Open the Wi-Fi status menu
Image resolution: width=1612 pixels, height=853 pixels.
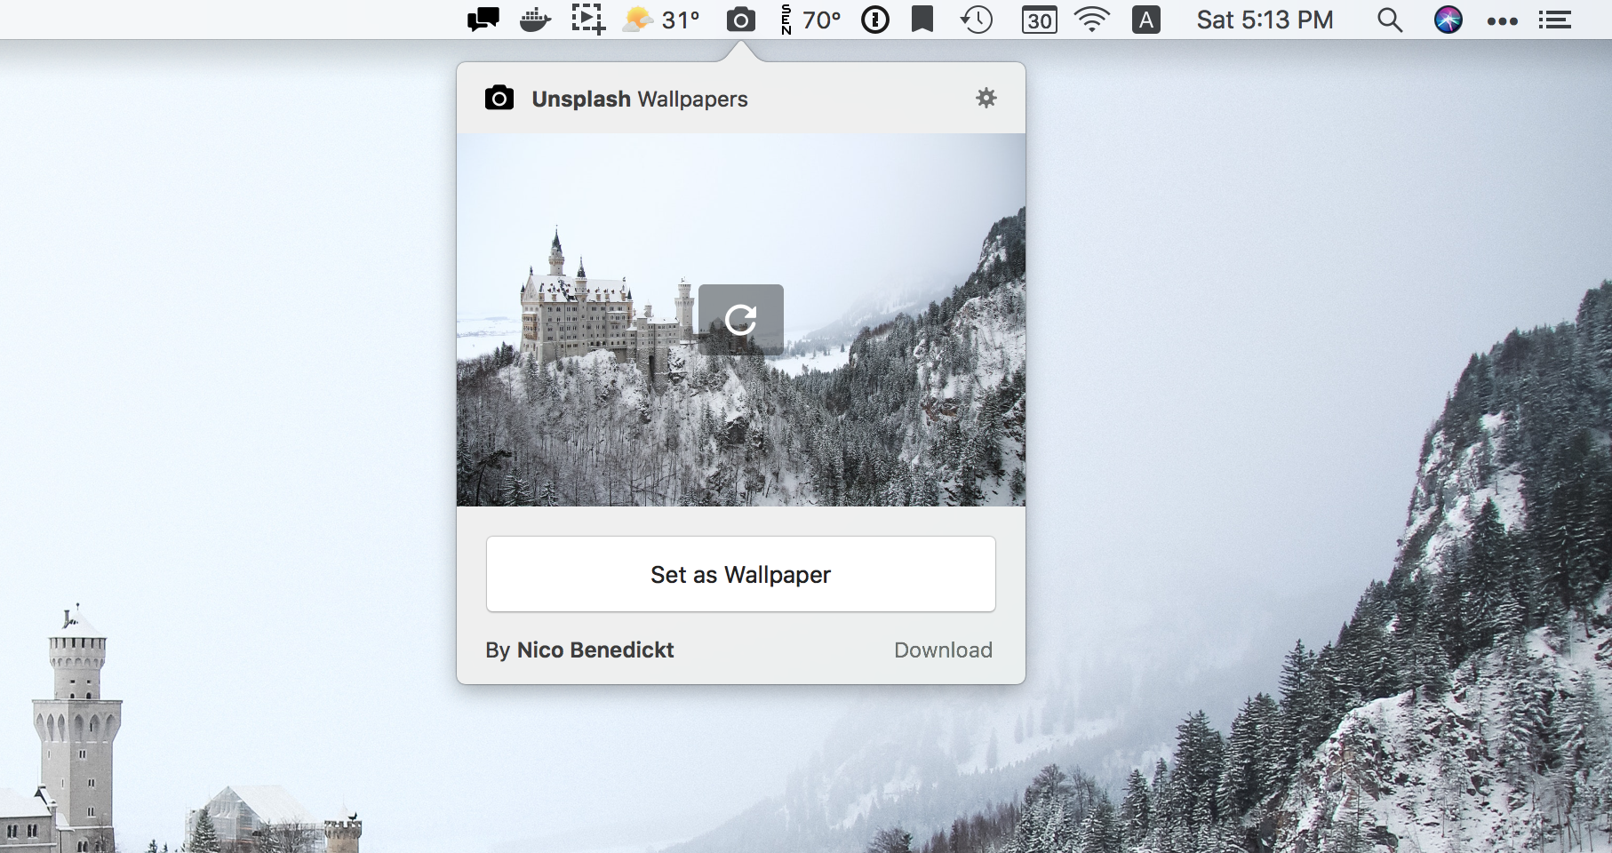click(x=1091, y=20)
